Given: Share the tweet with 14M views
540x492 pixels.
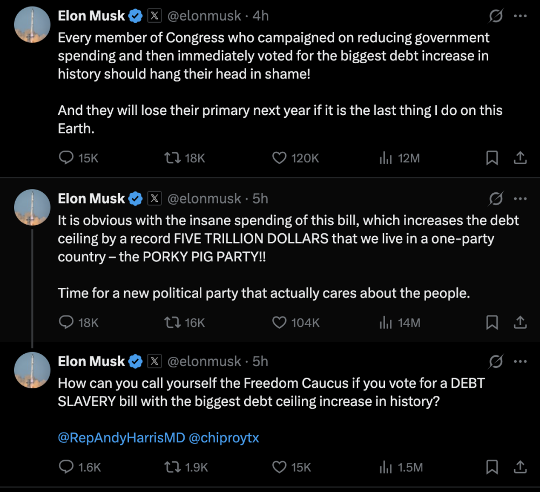Looking at the screenshot, I should pyautogui.click(x=520, y=322).
